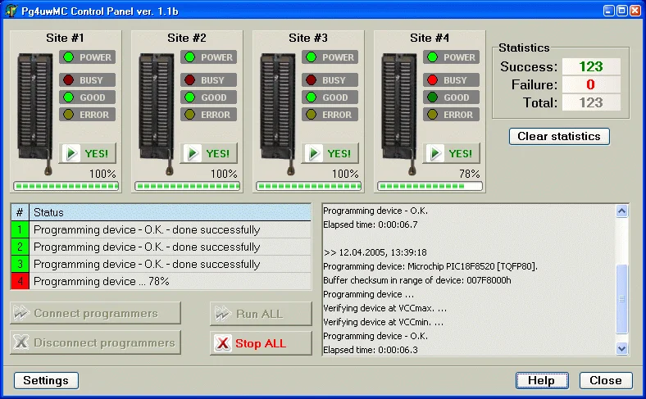The image size is (646, 399).
Task: Click the log scroll up arrow
Action: click(x=621, y=211)
